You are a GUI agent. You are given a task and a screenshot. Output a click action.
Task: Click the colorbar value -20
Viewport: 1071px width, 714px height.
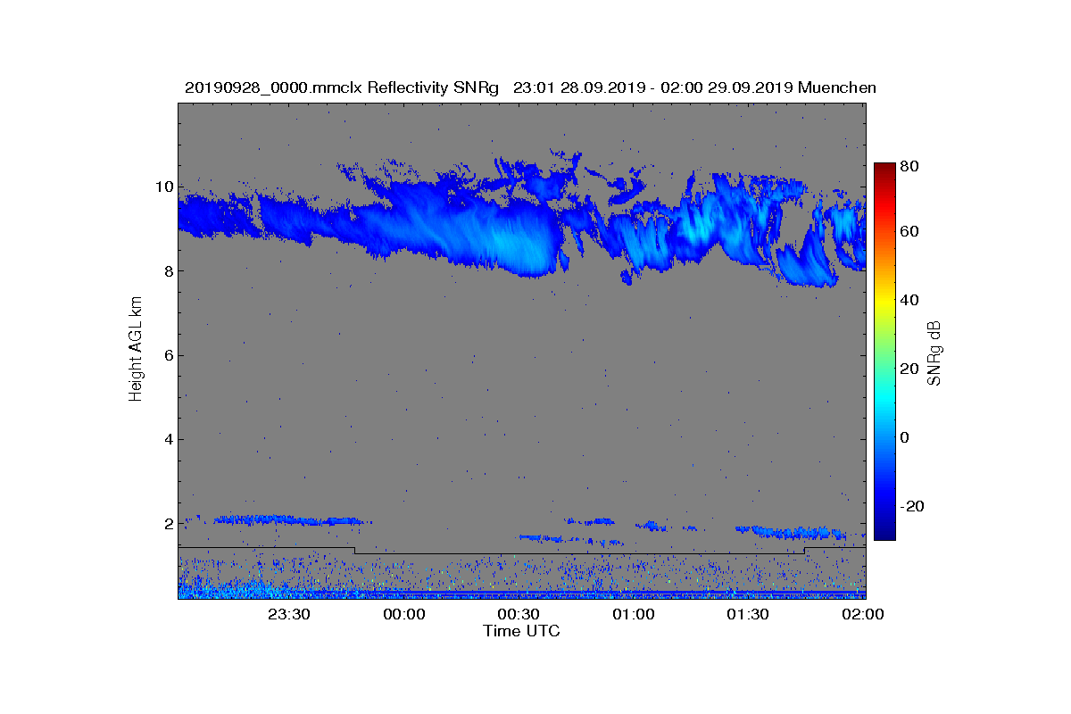click(912, 506)
